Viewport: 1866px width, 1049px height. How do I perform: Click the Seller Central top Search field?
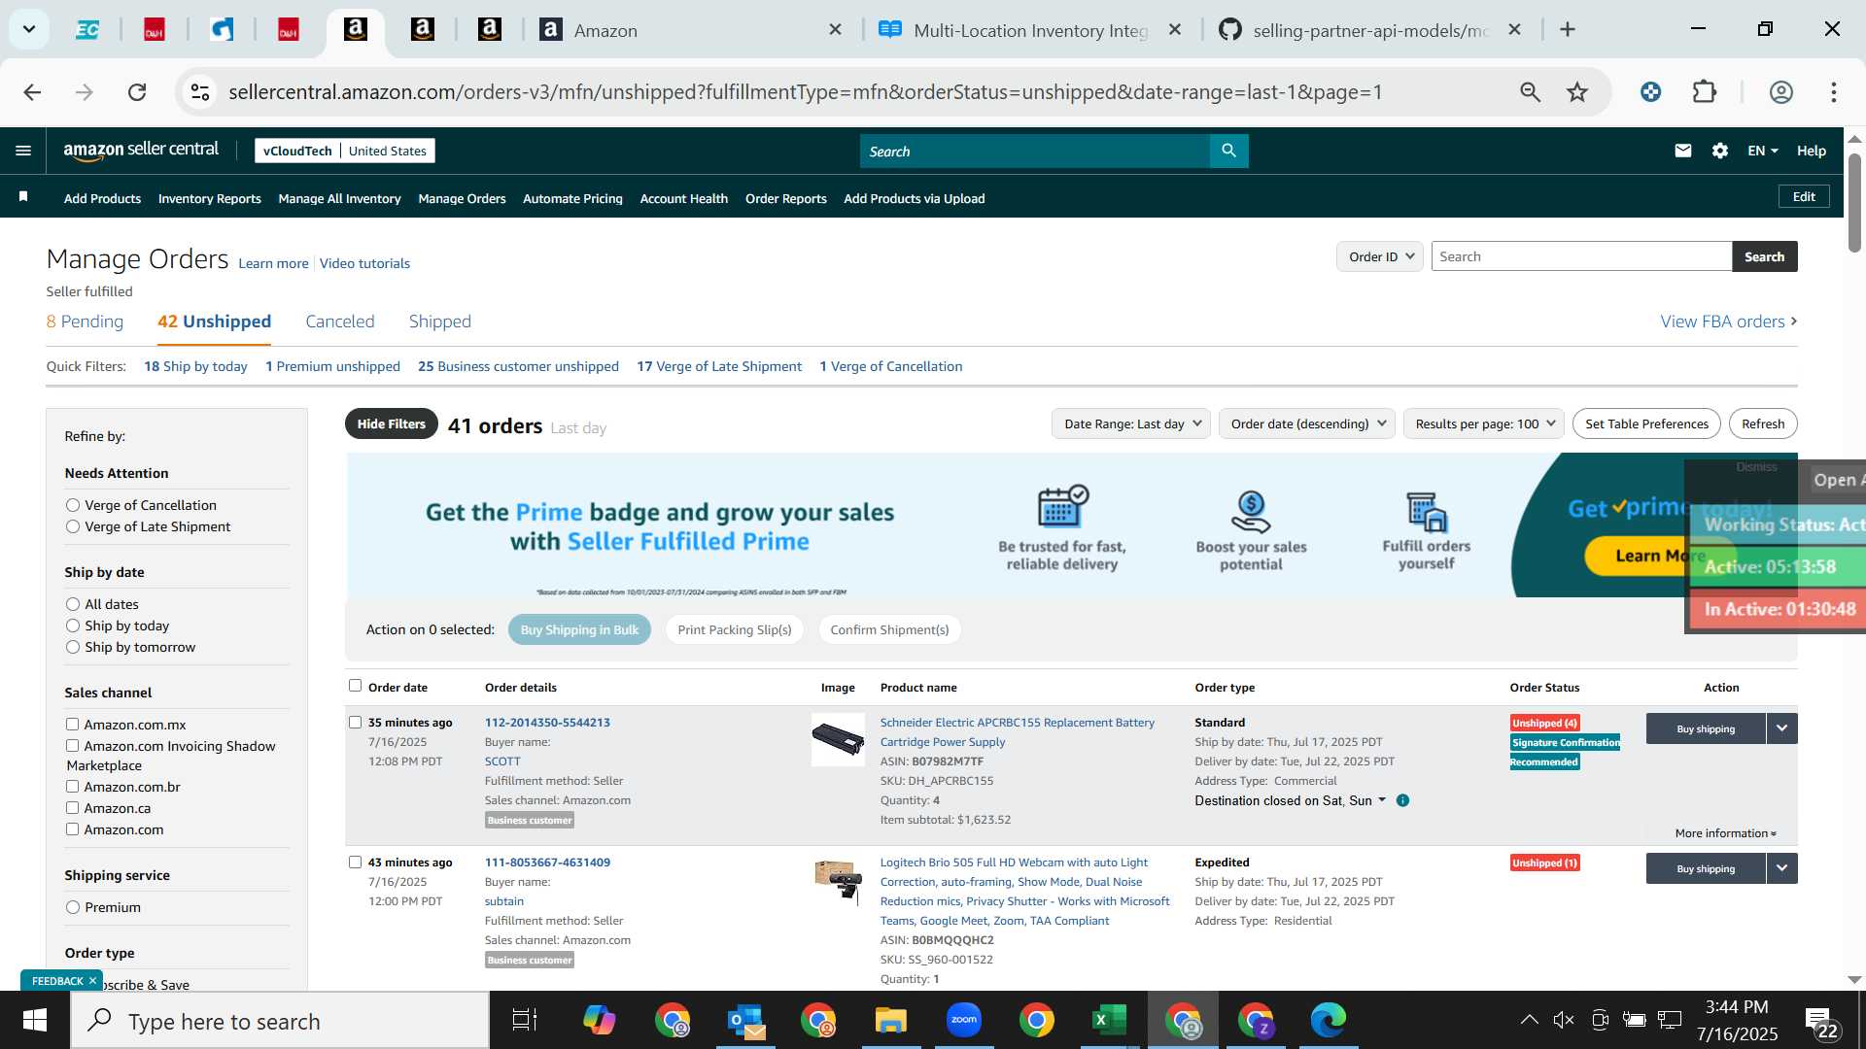tap(1035, 151)
